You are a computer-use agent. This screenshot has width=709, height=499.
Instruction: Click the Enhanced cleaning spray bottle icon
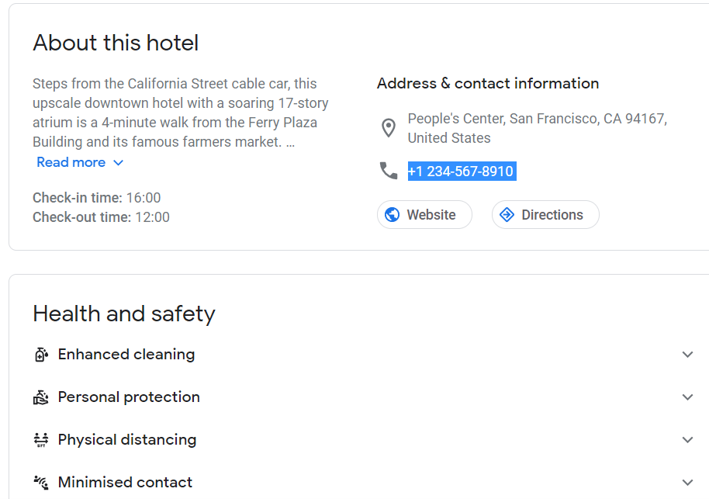click(x=41, y=354)
